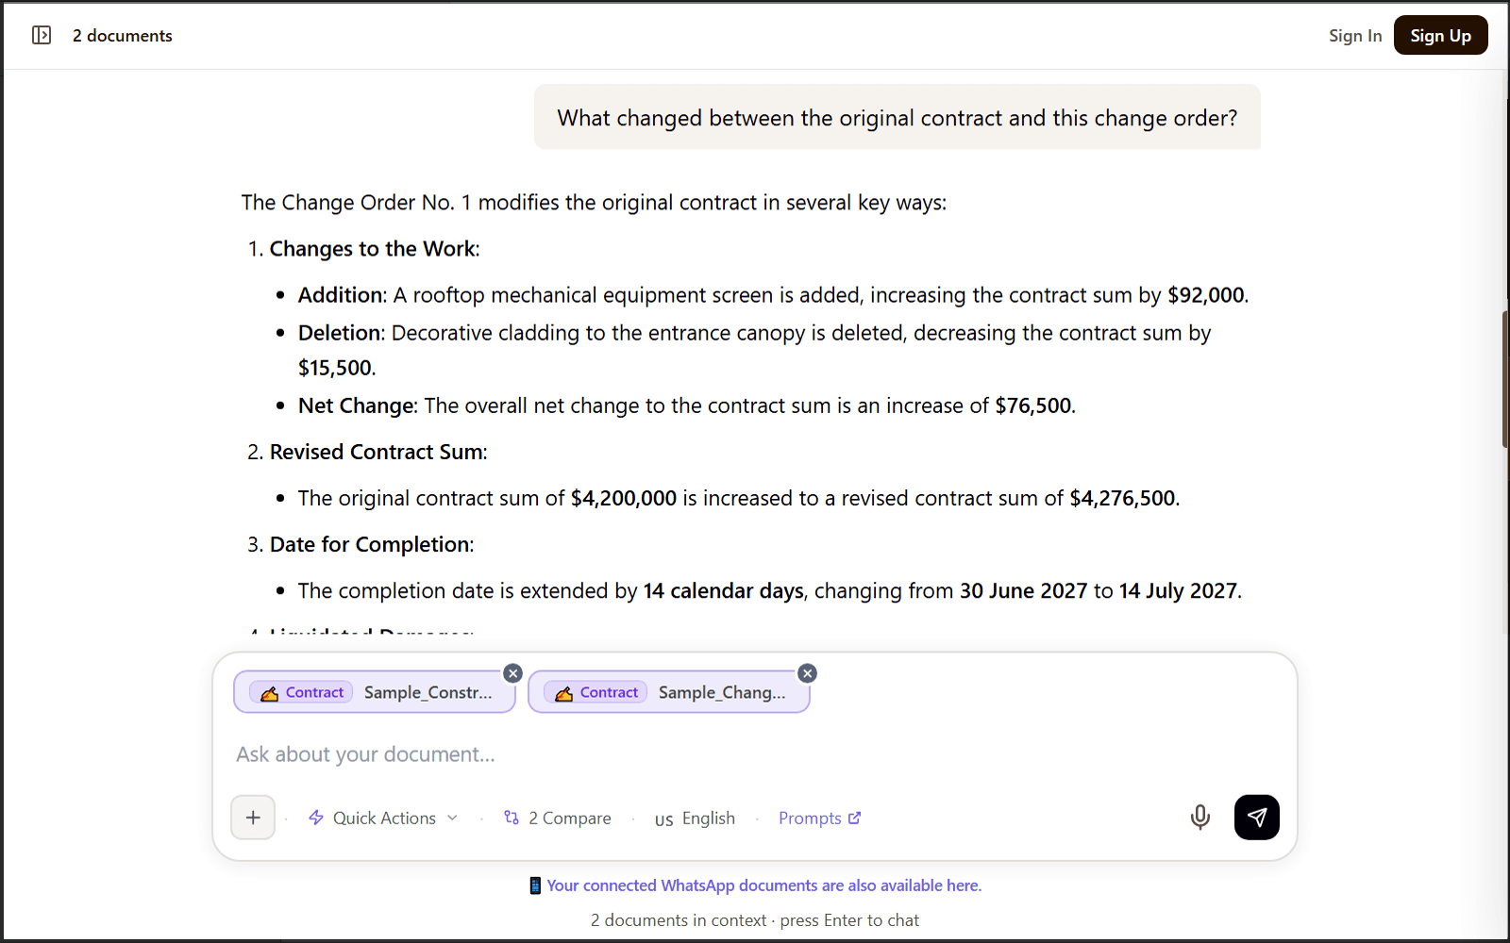Open the sidebar panel toggle icon
Viewport: 1510px width, 943px height.
tap(42, 35)
